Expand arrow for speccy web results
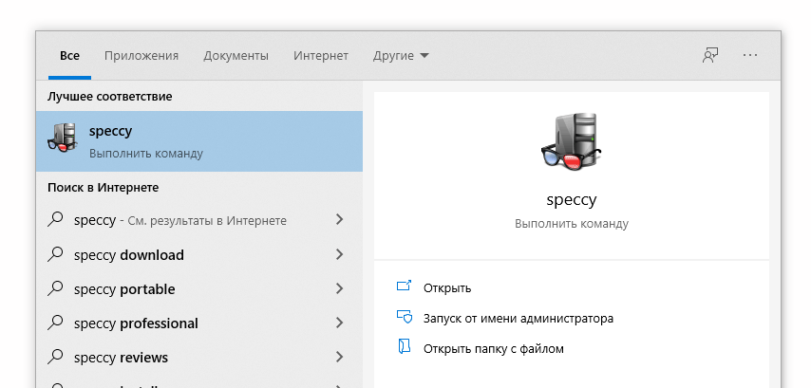 [x=339, y=219]
